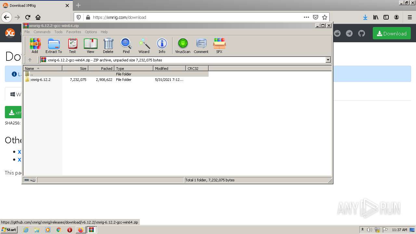The image size is (416, 234).
Task: Sort file list by Name column
Action: pyautogui.click(x=43, y=69)
